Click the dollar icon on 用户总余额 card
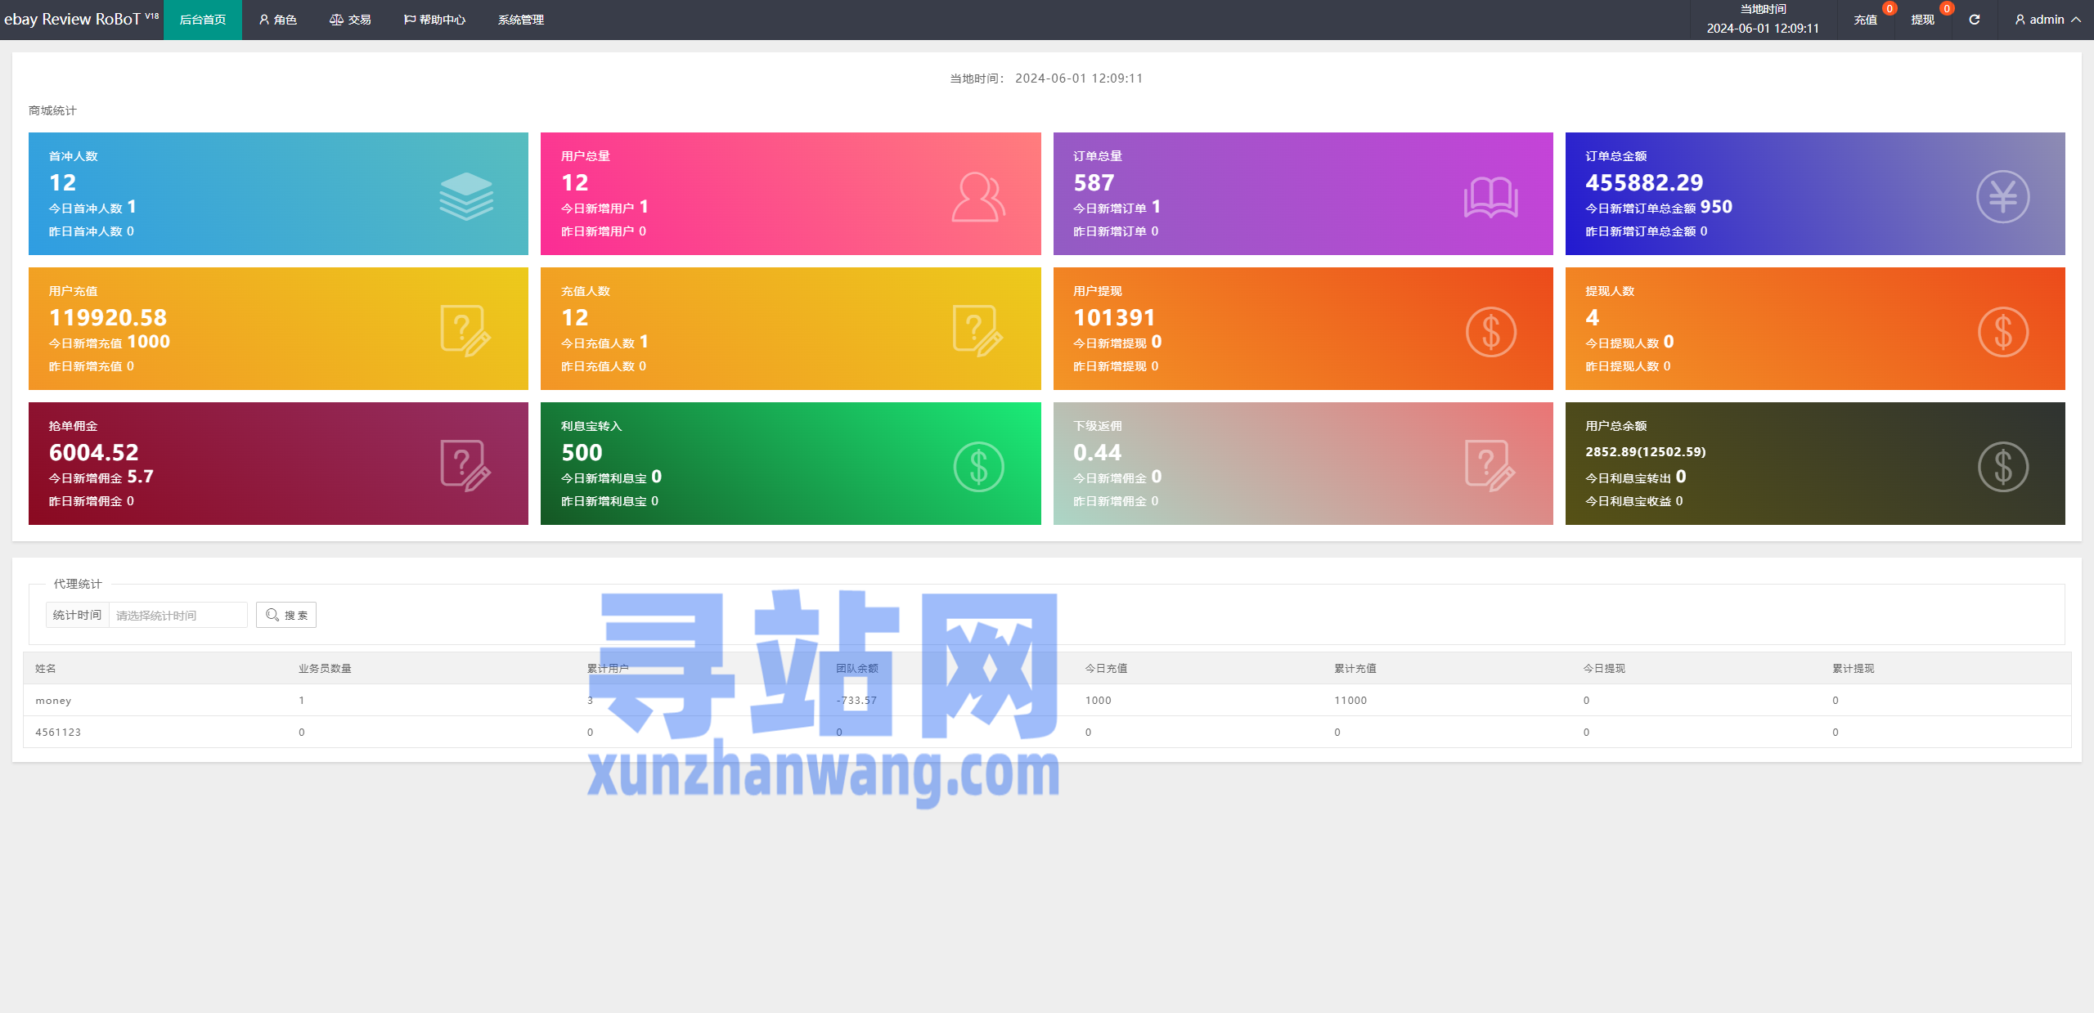Screen dimensions: 2094x1013 pyautogui.click(x=2002, y=466)
